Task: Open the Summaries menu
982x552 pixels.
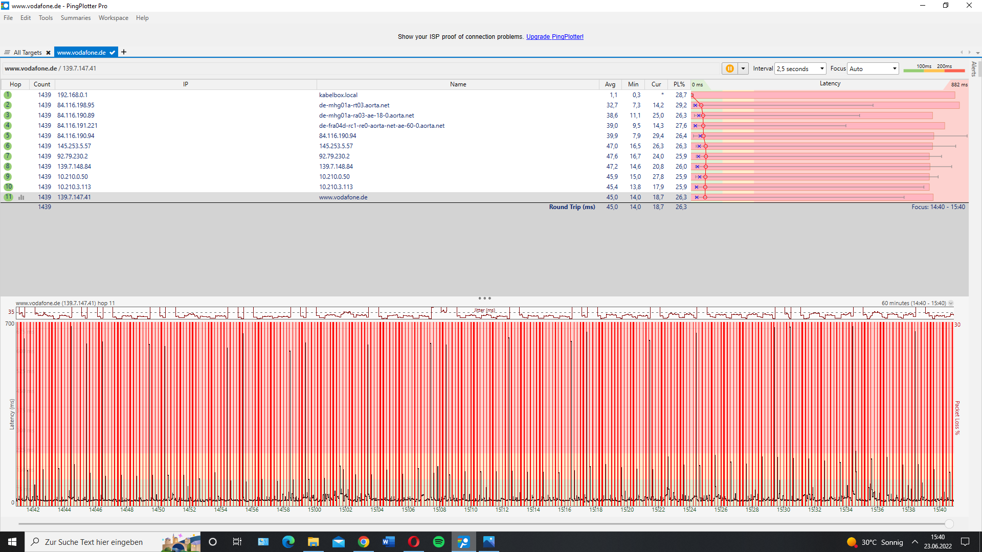Action: (x=75, y=18)
